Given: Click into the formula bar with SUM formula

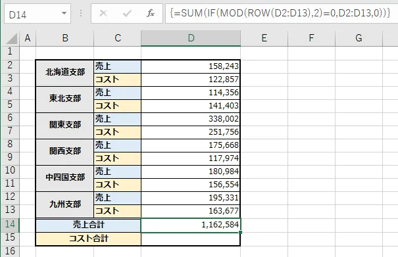Looking at the screenshot, I should (x=282, y=13).
